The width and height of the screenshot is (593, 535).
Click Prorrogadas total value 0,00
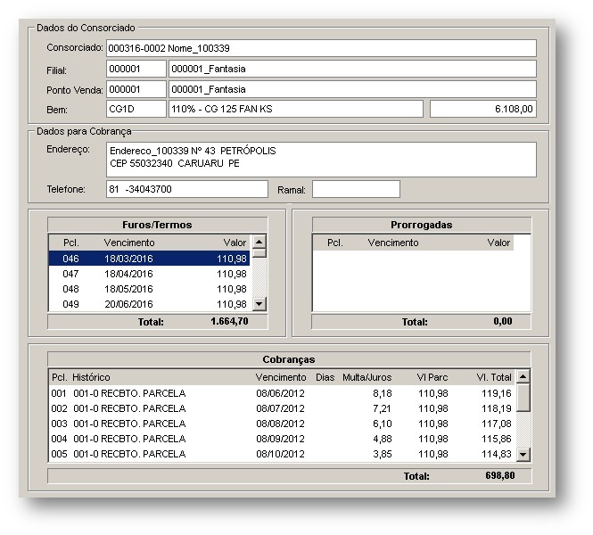[x=503, y=321]
